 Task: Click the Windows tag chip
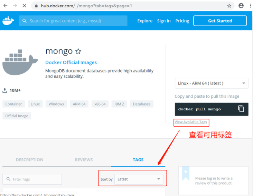tap(56, 104)
